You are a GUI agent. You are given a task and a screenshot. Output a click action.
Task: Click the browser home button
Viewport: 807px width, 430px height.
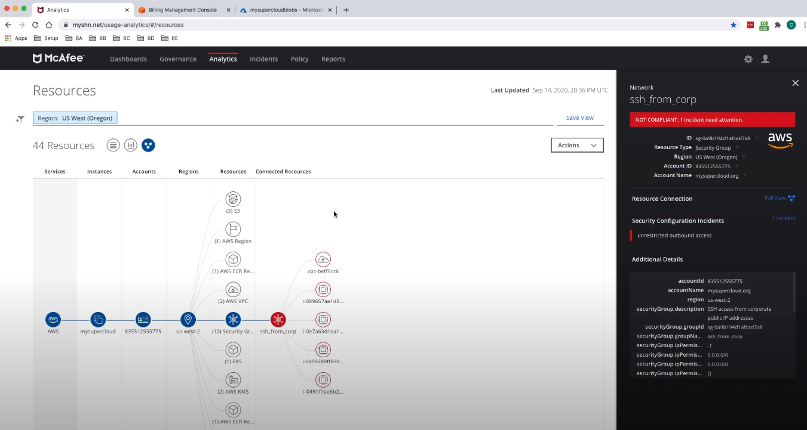[49, 25]
